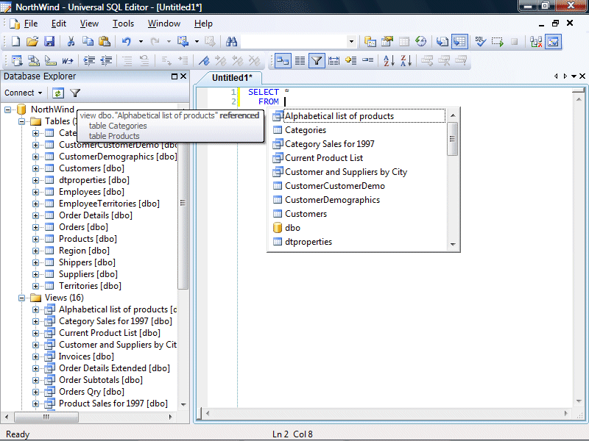
Task: Open the Connect dropdown
Action: [24, 93]
